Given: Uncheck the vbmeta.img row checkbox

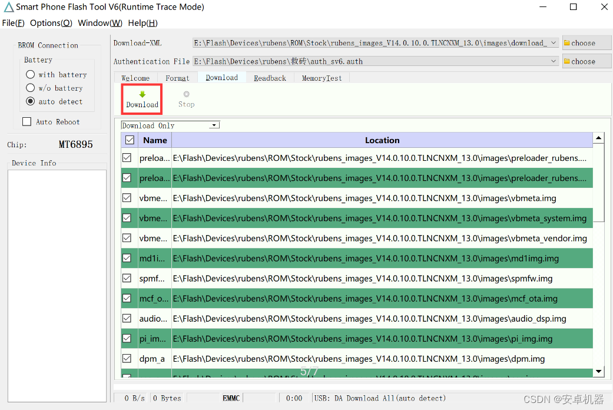Looking at the screenshot, I should [127, 198].
